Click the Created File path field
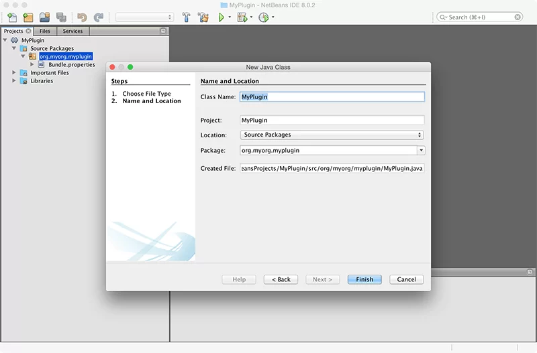Screen dimensions: 537x353 coord(332,169)
